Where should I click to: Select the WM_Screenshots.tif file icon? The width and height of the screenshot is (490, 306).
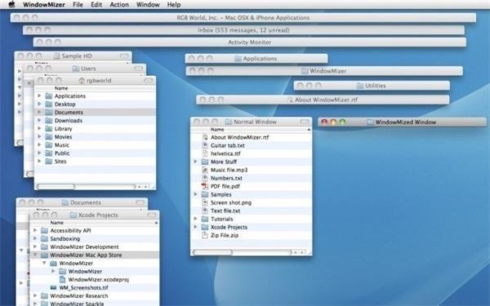pyautogui.click(x=53, y=287)
